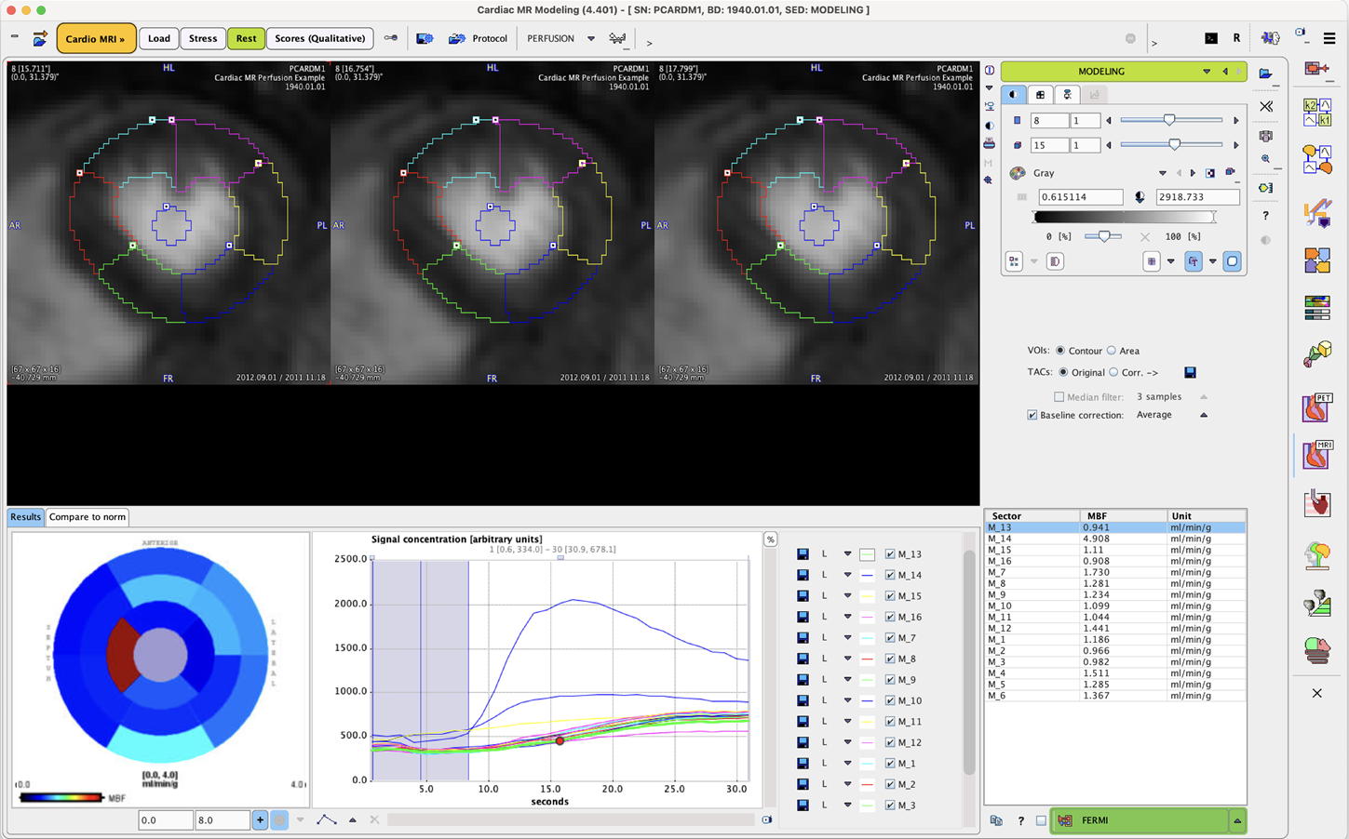Expand the MODELING panel dropdown arrow

[x=1207, y=72]
